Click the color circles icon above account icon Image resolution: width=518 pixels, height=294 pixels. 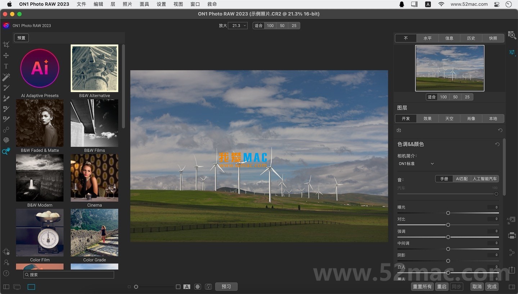pos(6,251)
